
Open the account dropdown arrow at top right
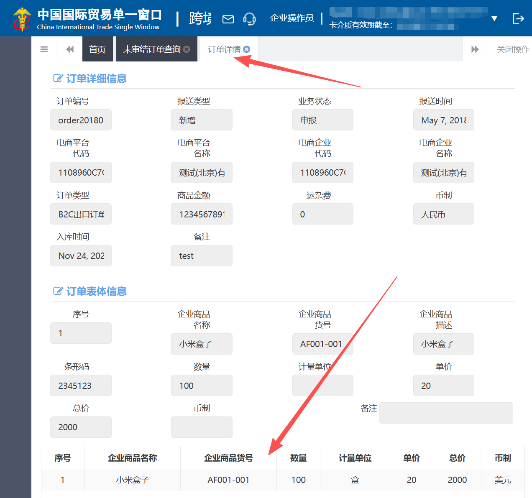click(495, 18)
